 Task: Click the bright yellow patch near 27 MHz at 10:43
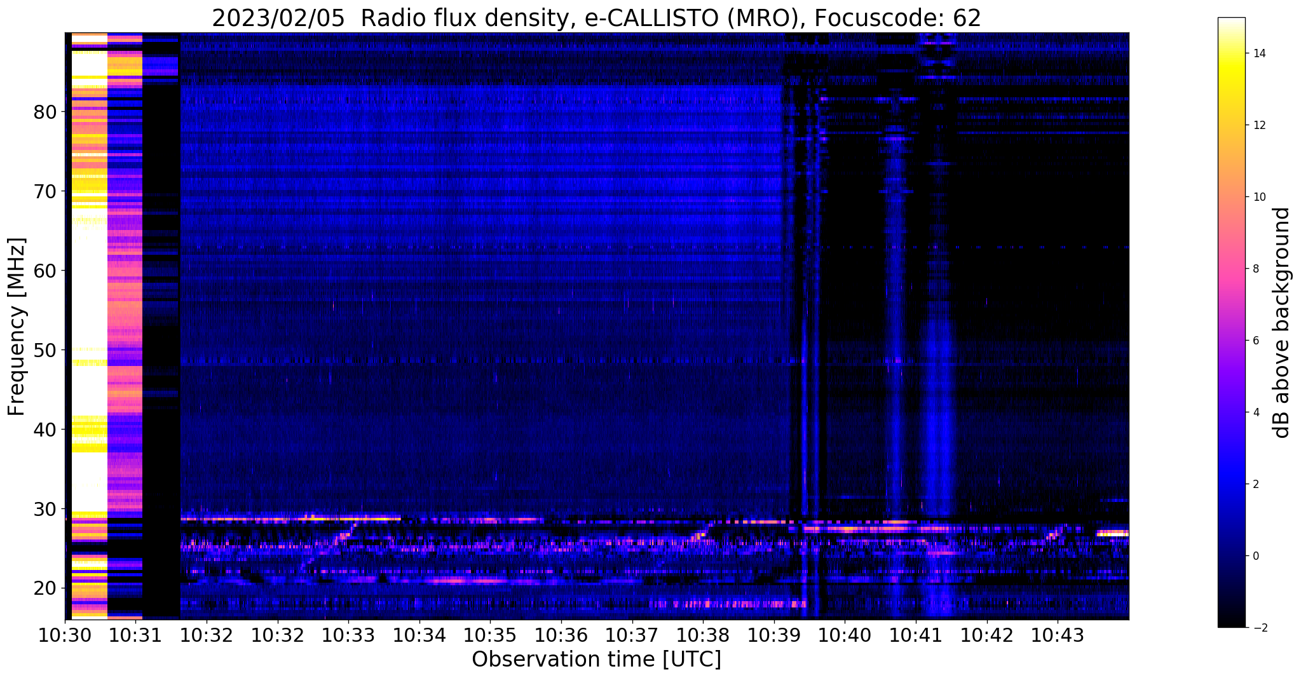point(1112,533)
